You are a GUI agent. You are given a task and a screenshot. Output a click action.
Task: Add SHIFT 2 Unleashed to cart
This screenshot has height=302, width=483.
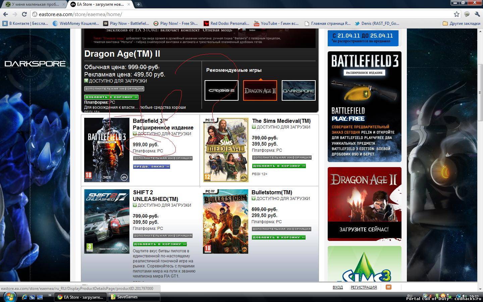160,244
